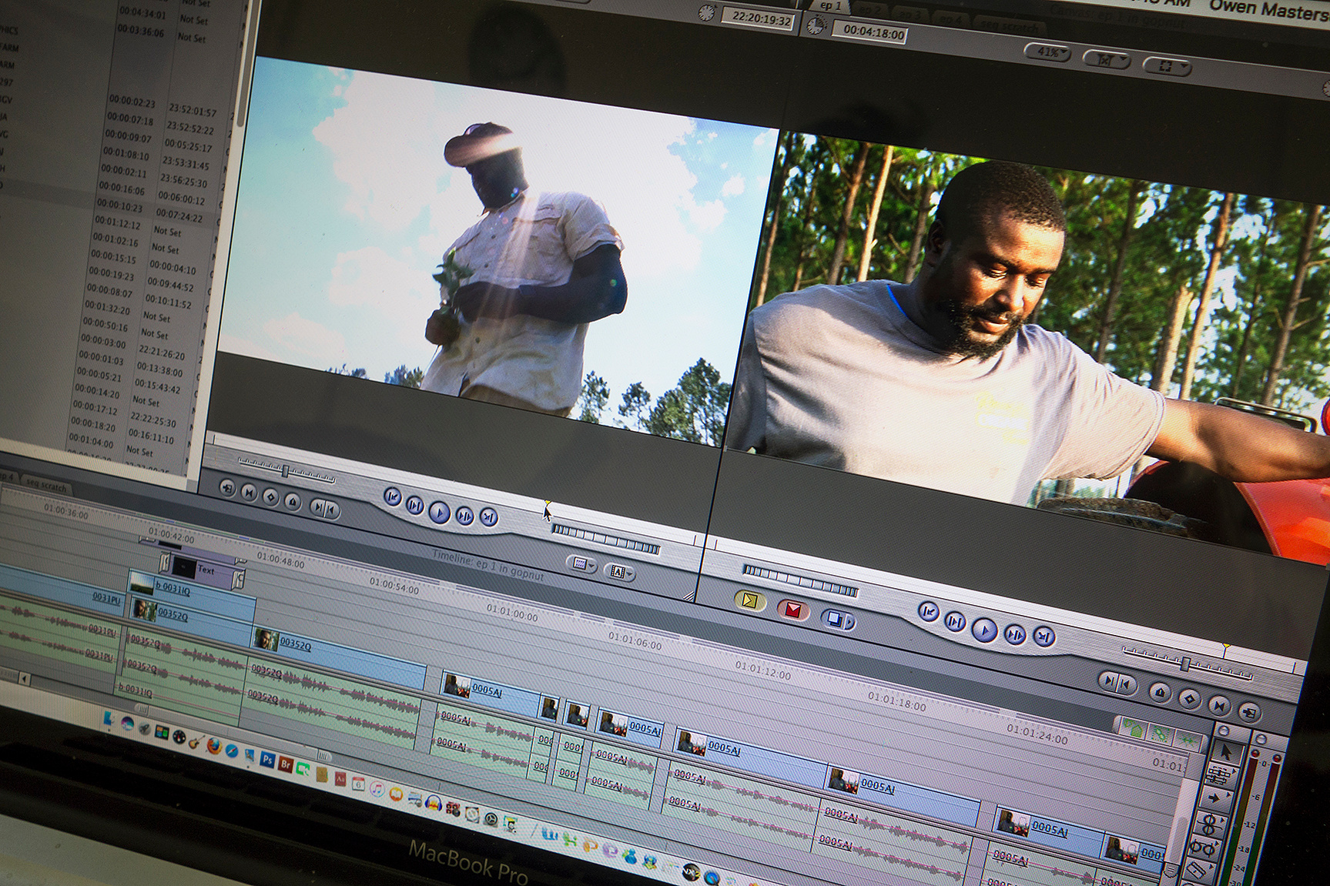Go to next edit in Viewer transport

click(x=489, y=517)
